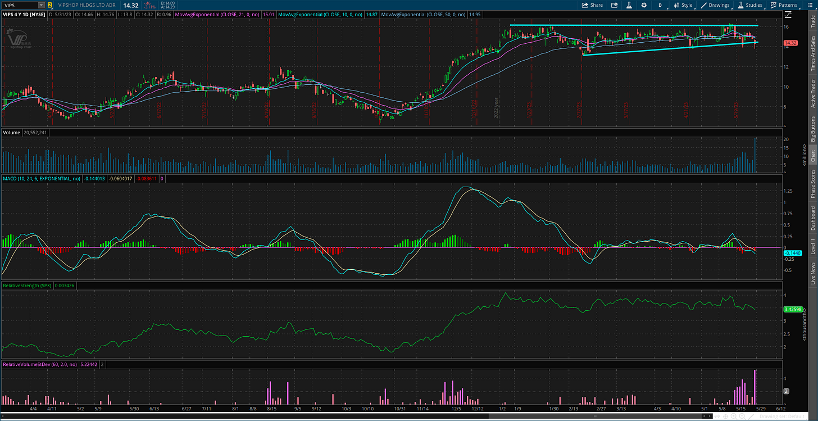Click the Share icon in the top toolbar
The width and height of the screenshot is (818, 421).
pyautogui.click(x=593, y=5)
